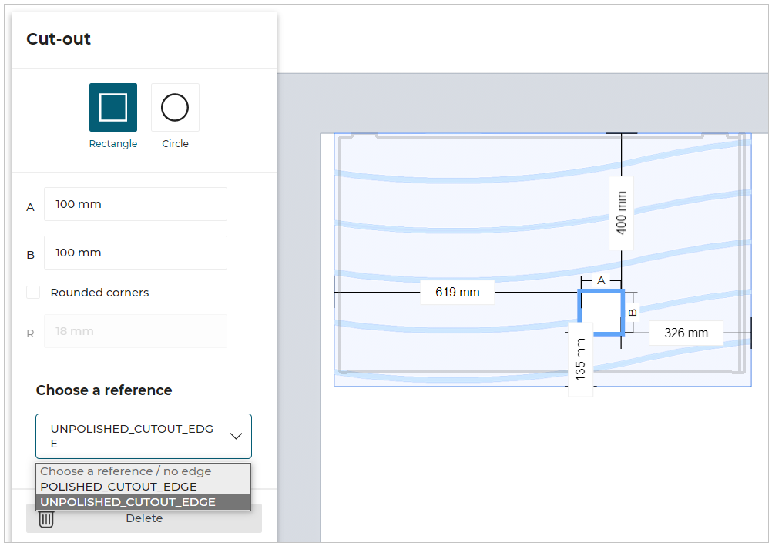The image size is (772, 546).
Task: Edit the 400 mm top distance label
Action: pyautogui.click(x=622, y=213)
